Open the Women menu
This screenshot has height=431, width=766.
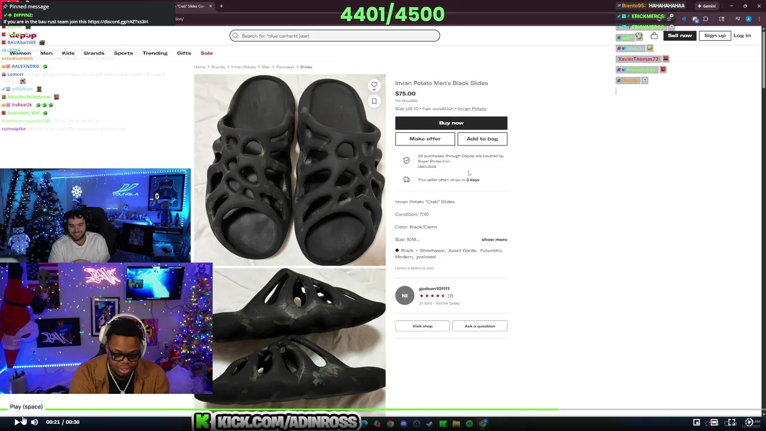click(20, 53)
